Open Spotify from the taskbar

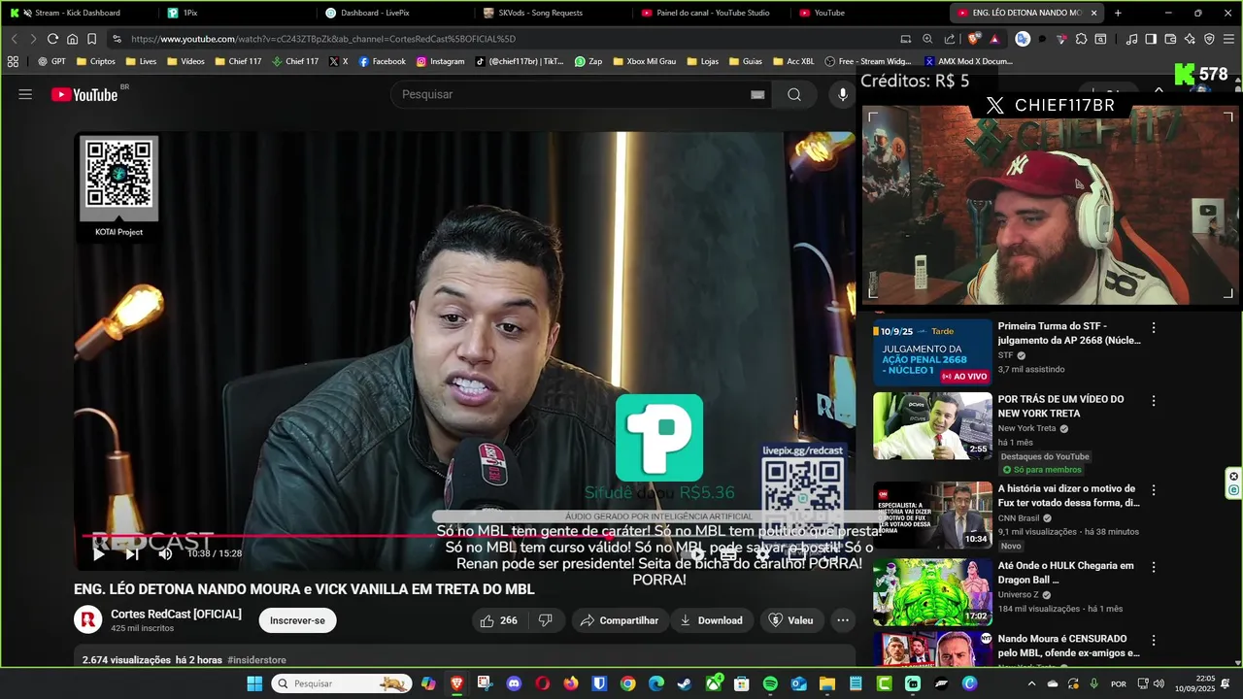point(770,683)
